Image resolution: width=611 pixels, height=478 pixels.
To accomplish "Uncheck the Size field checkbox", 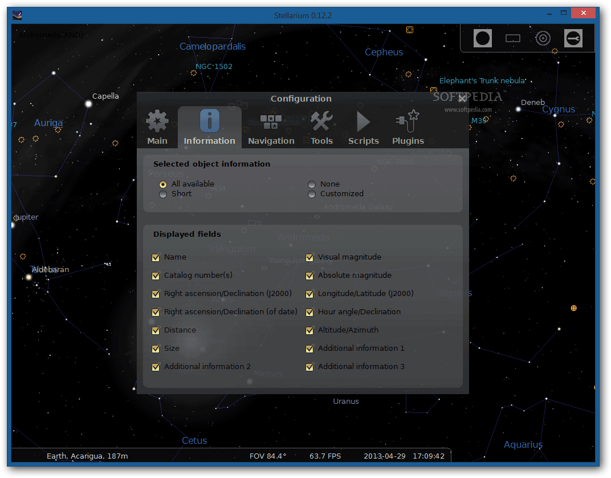I will 156,349.
